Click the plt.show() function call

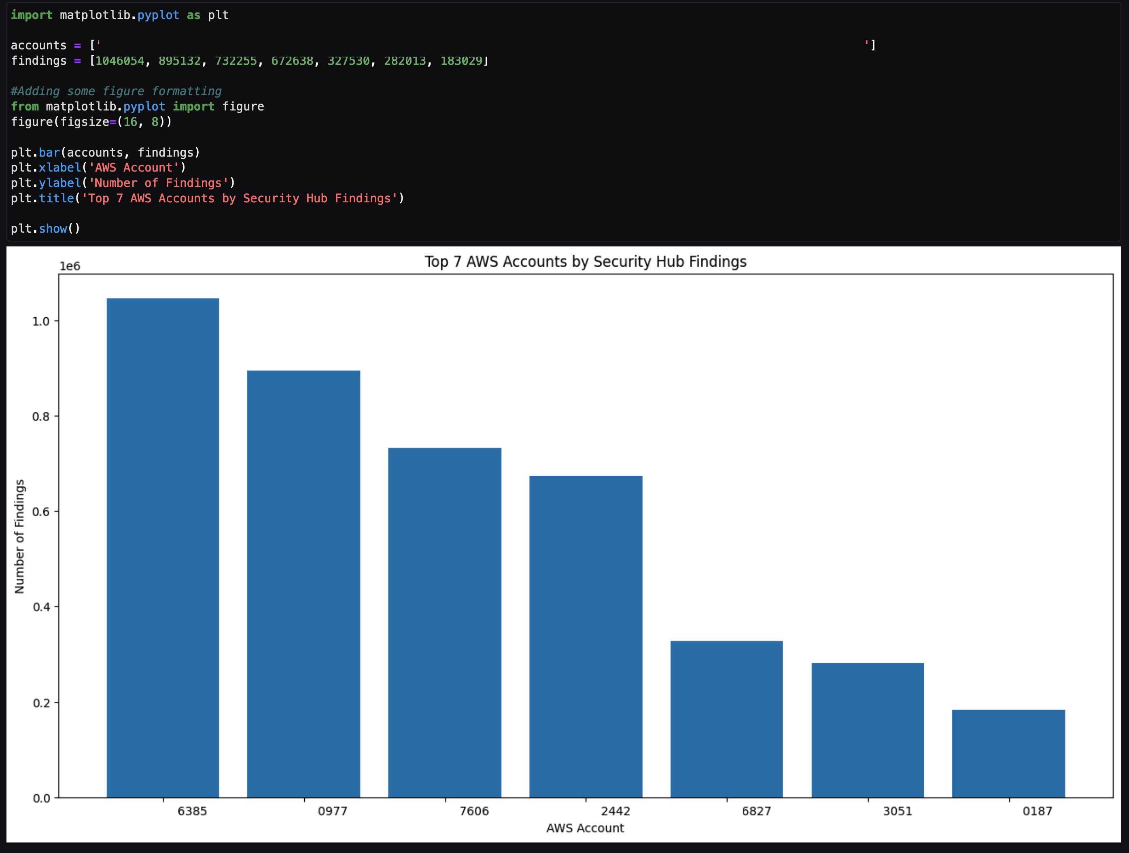pyautogui.click(x=45, y=229)
